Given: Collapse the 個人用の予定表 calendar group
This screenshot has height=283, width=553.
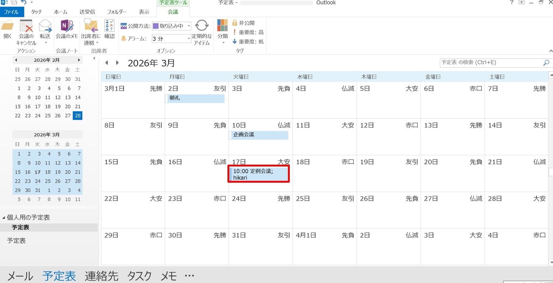Looking at the screenshot, I should [x=4, y=218].
